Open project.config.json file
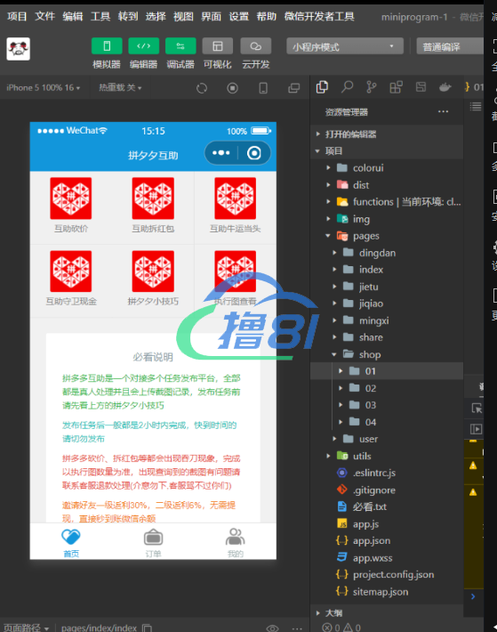497x632 pixels. pyautogui.click(x=387, y=574)
